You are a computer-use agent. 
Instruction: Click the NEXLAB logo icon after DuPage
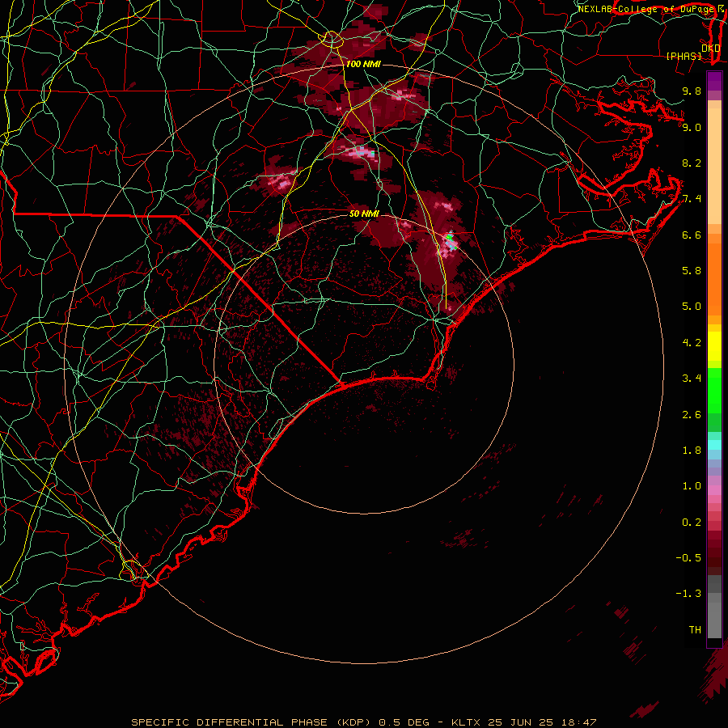[x=720, y=9]
